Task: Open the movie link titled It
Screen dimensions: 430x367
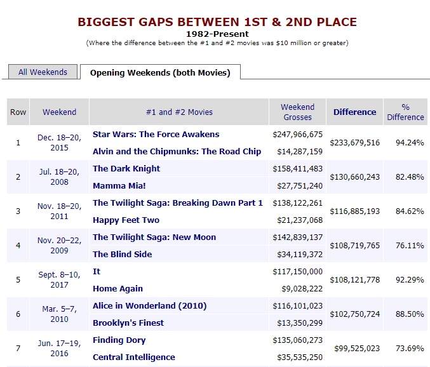Action: click(97, 271)
